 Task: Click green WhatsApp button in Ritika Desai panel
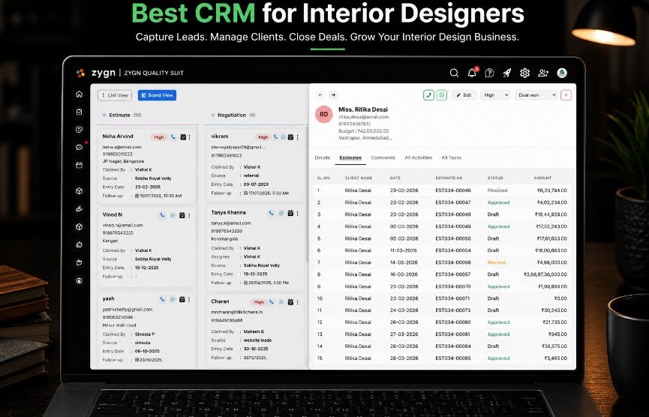(442, 95)
